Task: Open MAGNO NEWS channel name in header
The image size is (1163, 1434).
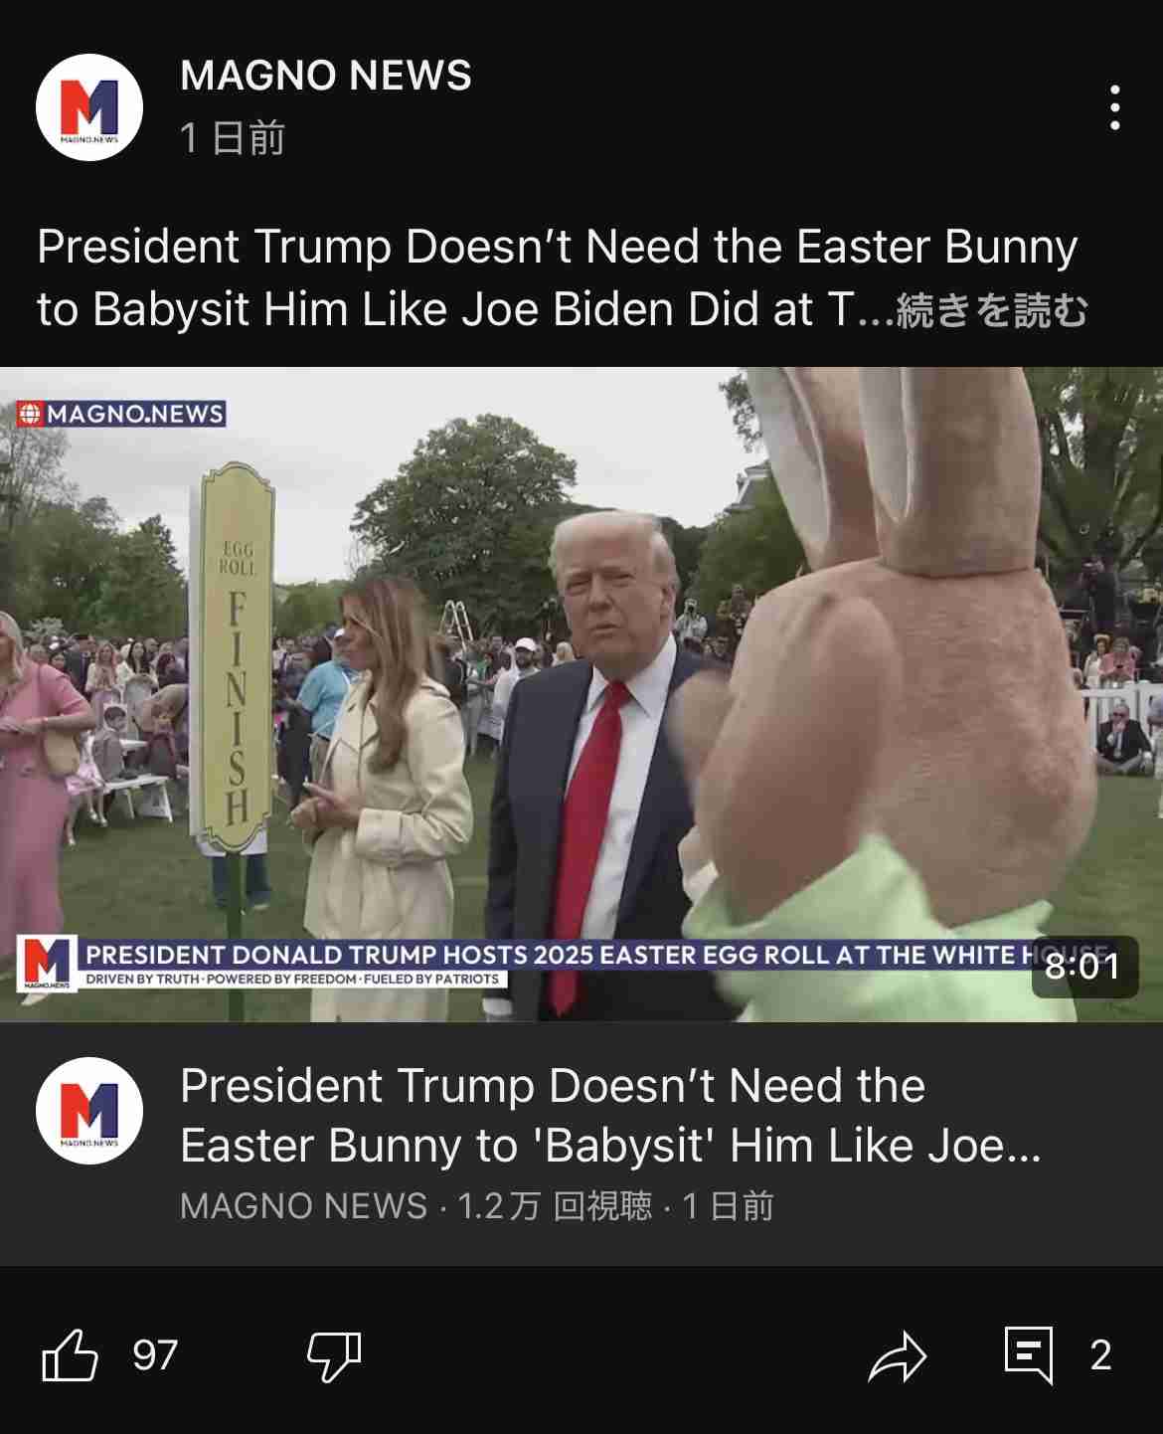Action: point(326,76)
